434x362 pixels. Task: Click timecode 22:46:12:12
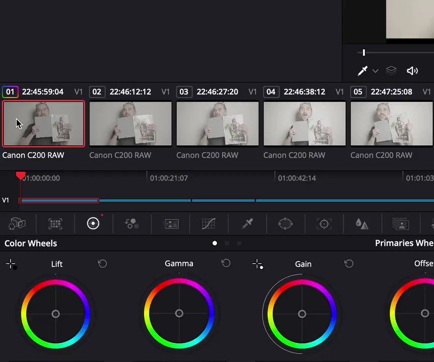pos(131,92)
